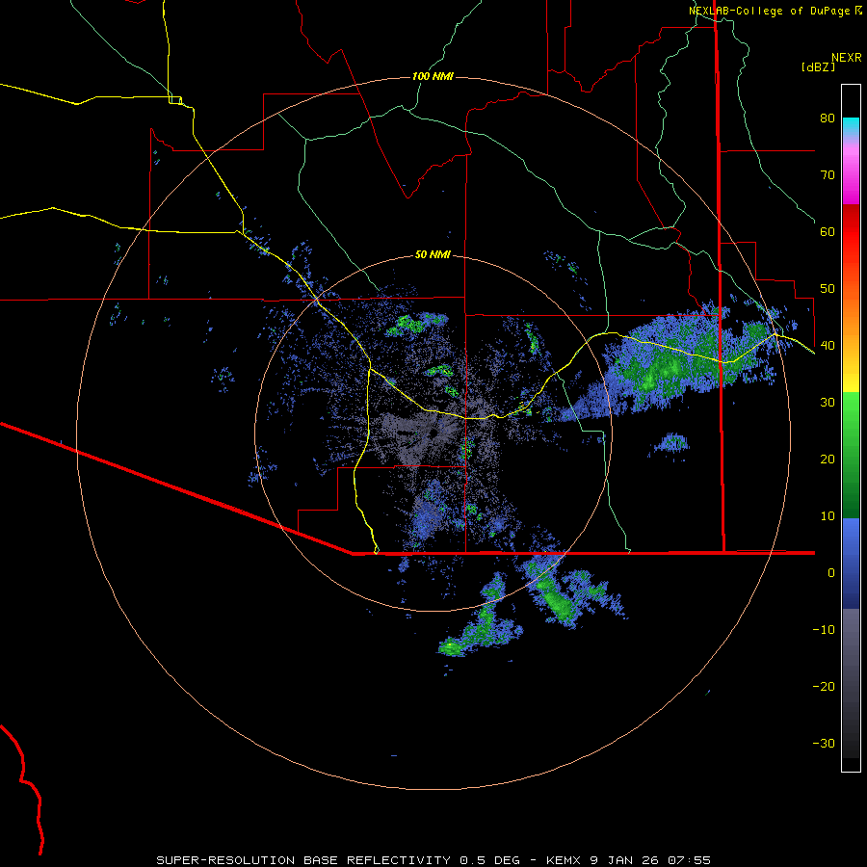Click the "[dBZ]" unit label
The width and height of the screenshot is (867, 867).
[818, 66]
